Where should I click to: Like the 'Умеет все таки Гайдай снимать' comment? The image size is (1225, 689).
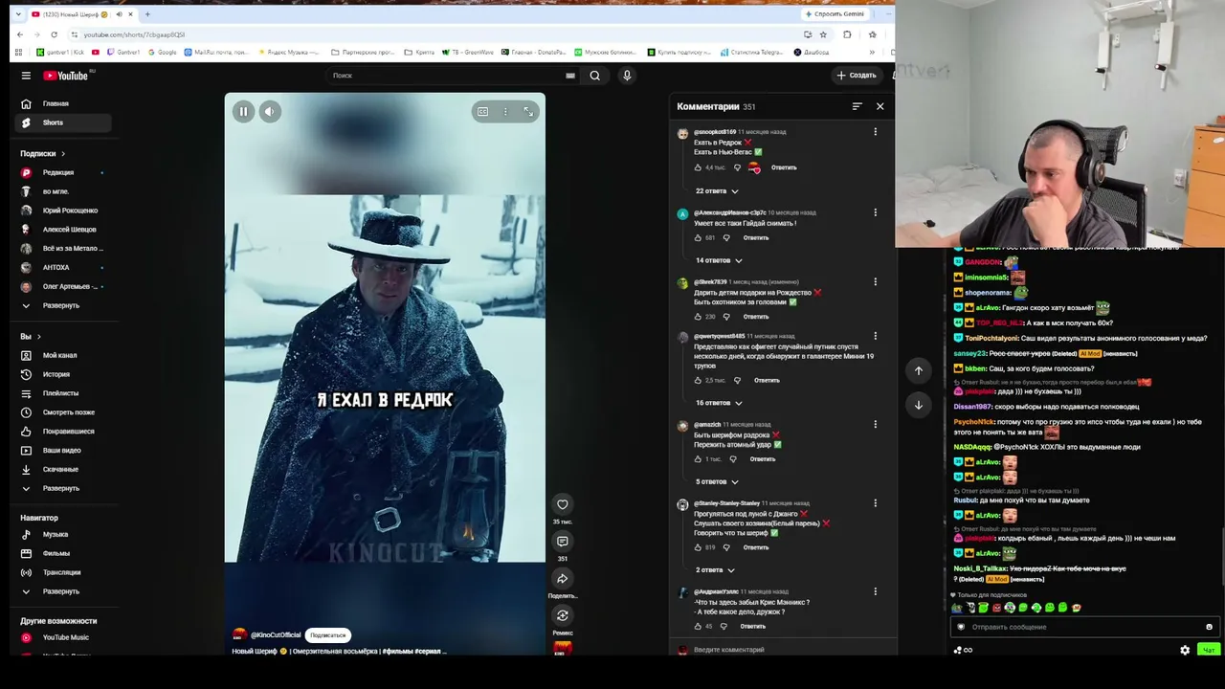pos(699,237)
